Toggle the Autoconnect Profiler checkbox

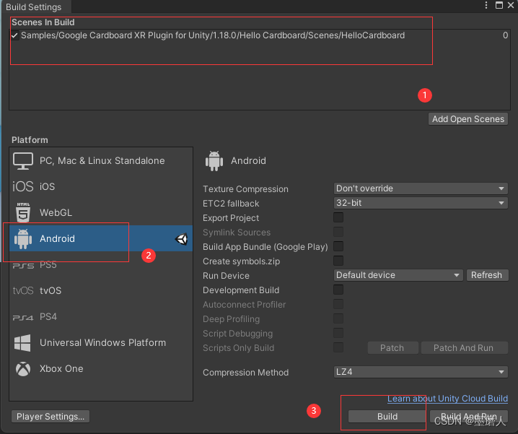coord(338,304)
